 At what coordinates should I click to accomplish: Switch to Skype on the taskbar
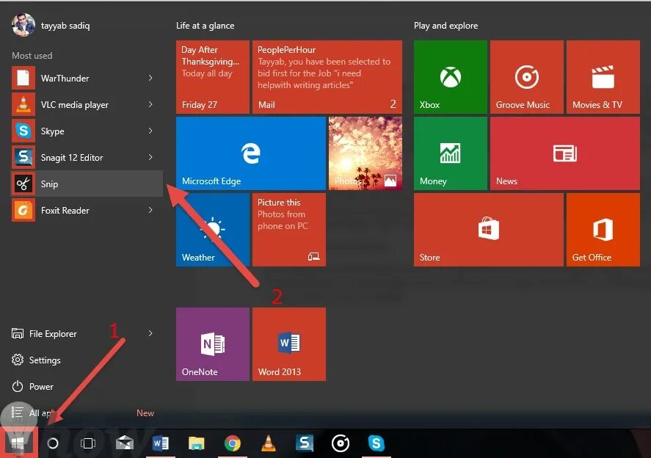pos(377,443)
